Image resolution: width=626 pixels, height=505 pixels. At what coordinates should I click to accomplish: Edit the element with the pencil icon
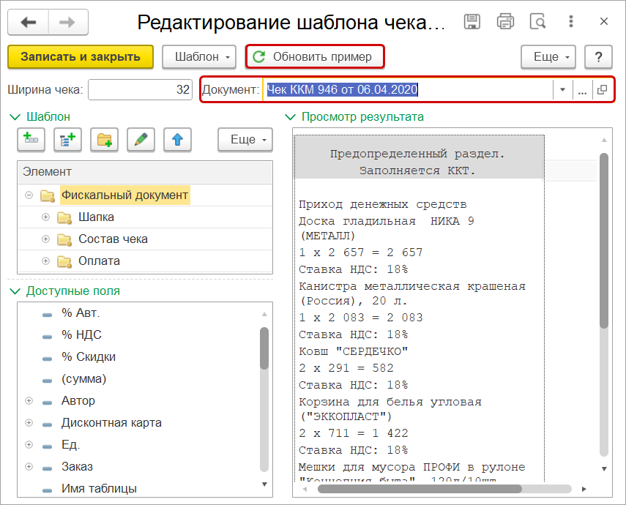point(141,140)
